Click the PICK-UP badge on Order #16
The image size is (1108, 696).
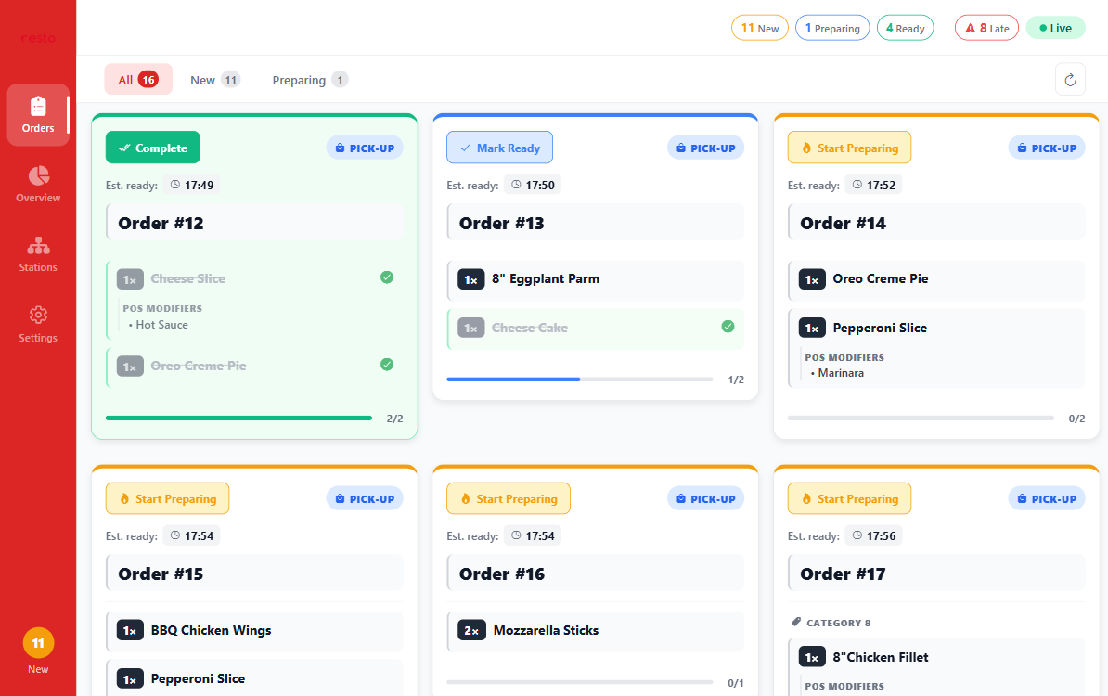click(x=705, y=499)
